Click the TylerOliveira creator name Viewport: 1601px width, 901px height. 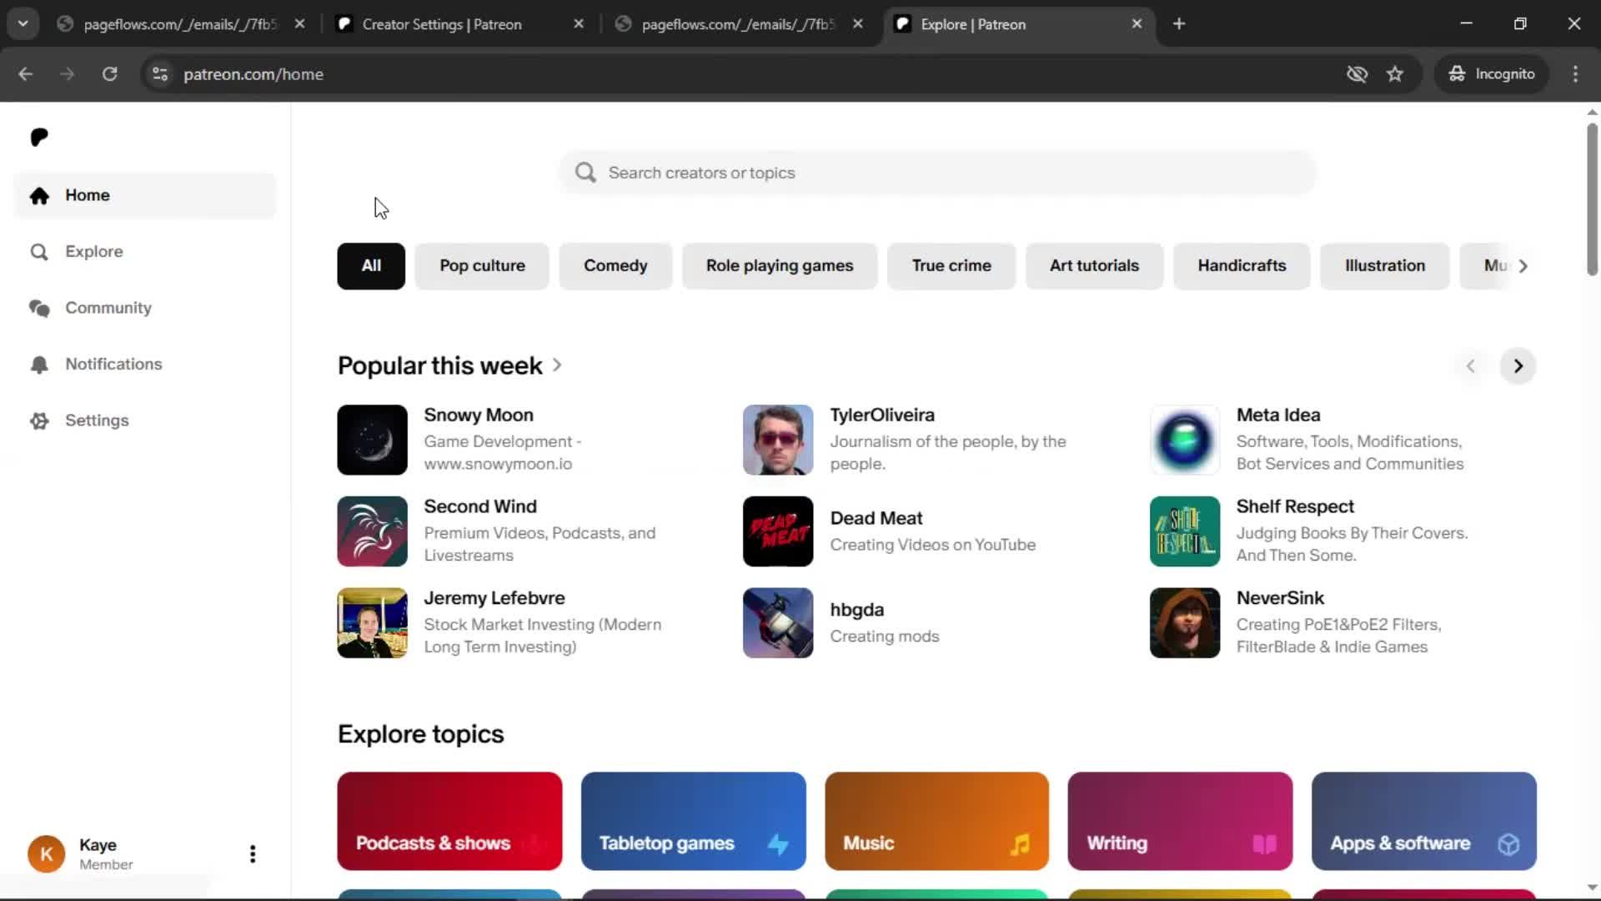click(x=882, y=415)
